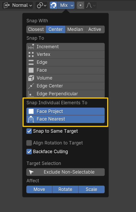Click the Face Nearest snap icon
Image resolution: width=136 pixels, height=212 pixels.
31,119
